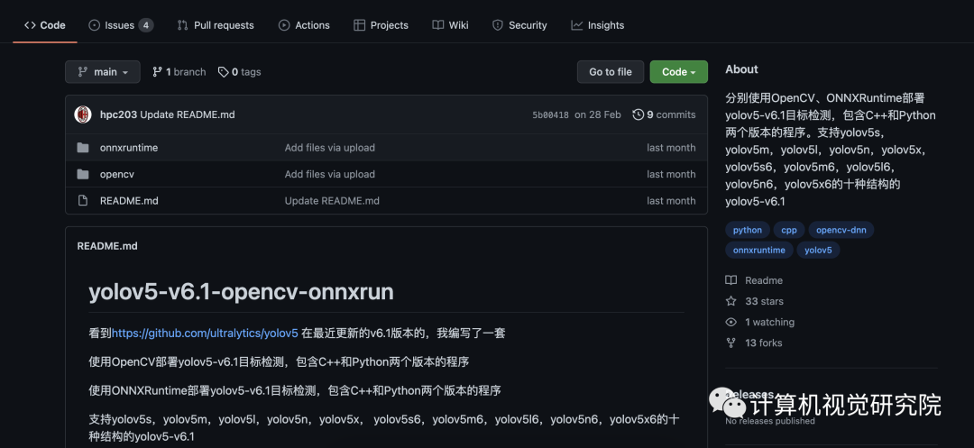Go to the Actions tab
The image size is (974, 448).
coord(304,25)
